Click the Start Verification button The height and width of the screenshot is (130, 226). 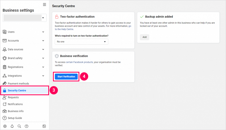pyautogui.click(x=66, y=76)
